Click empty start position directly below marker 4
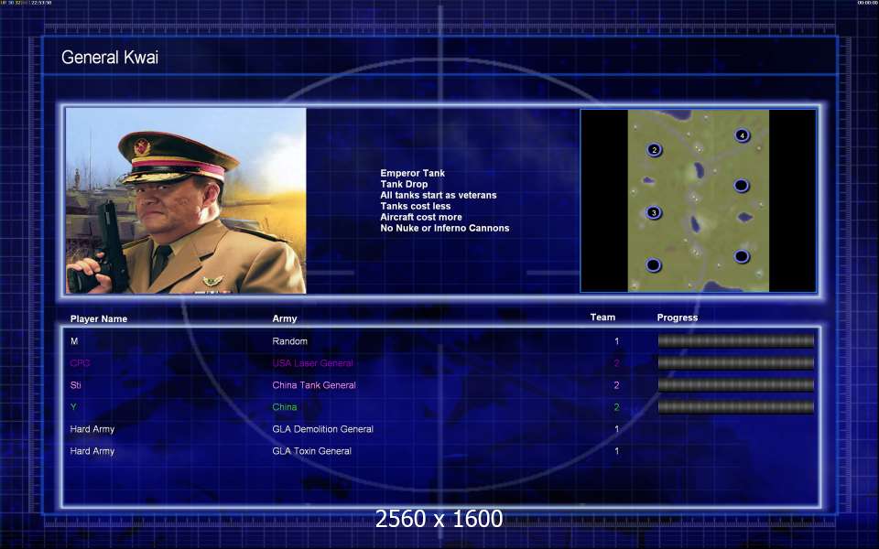 [741, 185]
